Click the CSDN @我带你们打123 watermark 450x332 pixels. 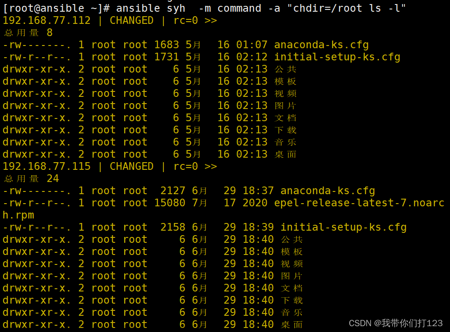pos(396,323)
